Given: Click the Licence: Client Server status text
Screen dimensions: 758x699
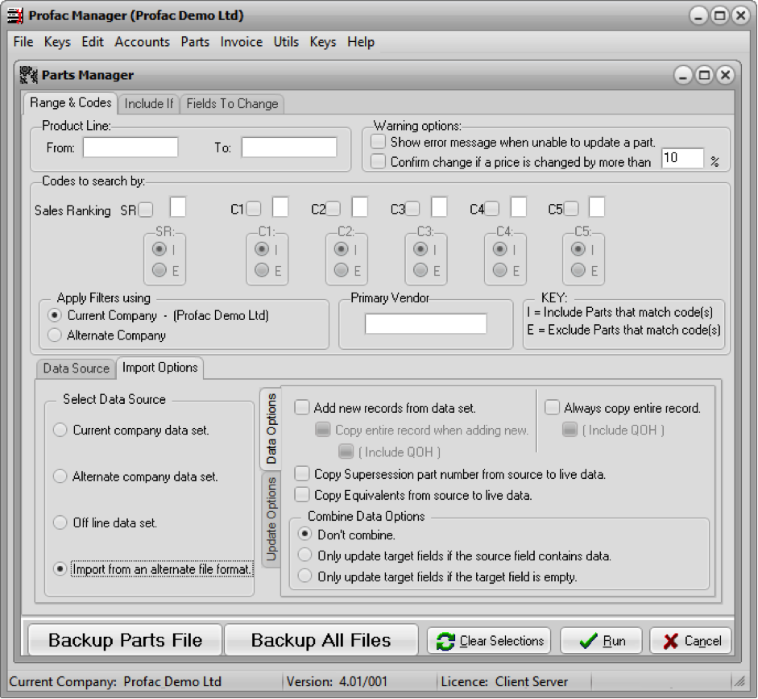Looking at the screenshot, I should pos(504,682).
